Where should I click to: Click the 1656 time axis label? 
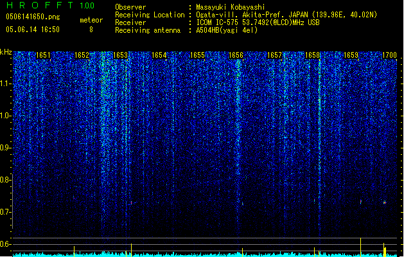[236, 55]
